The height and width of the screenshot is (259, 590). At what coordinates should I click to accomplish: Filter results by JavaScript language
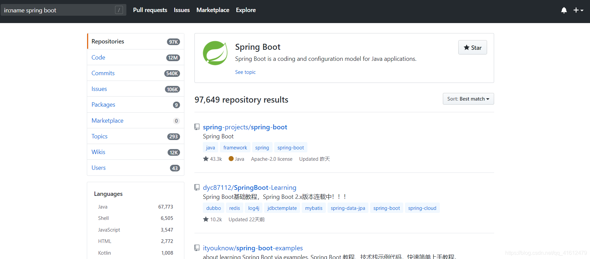click(x=135, y=230)
